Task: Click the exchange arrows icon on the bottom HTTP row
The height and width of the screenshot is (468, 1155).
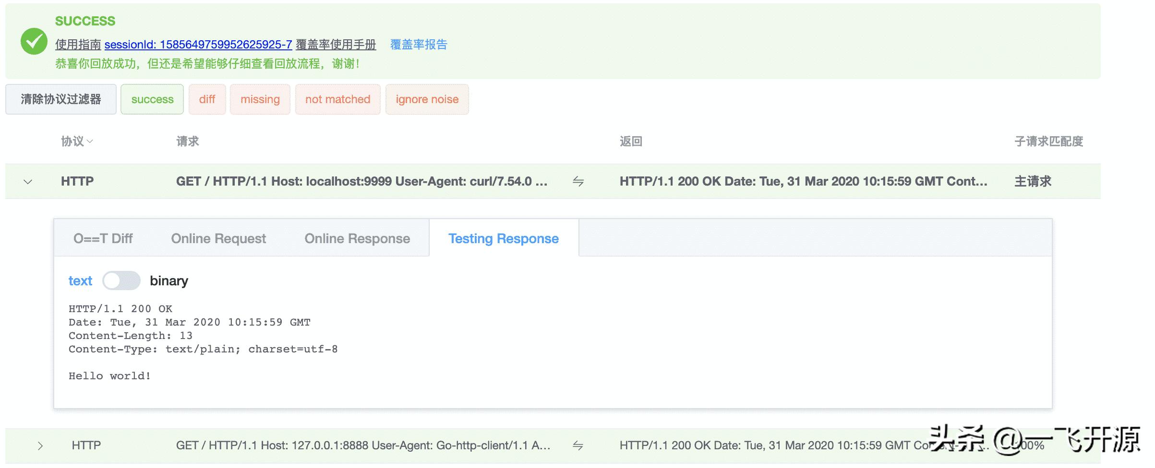Action: 579,445
